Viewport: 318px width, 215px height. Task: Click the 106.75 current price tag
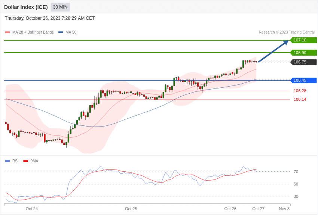(x=303, y=62)
